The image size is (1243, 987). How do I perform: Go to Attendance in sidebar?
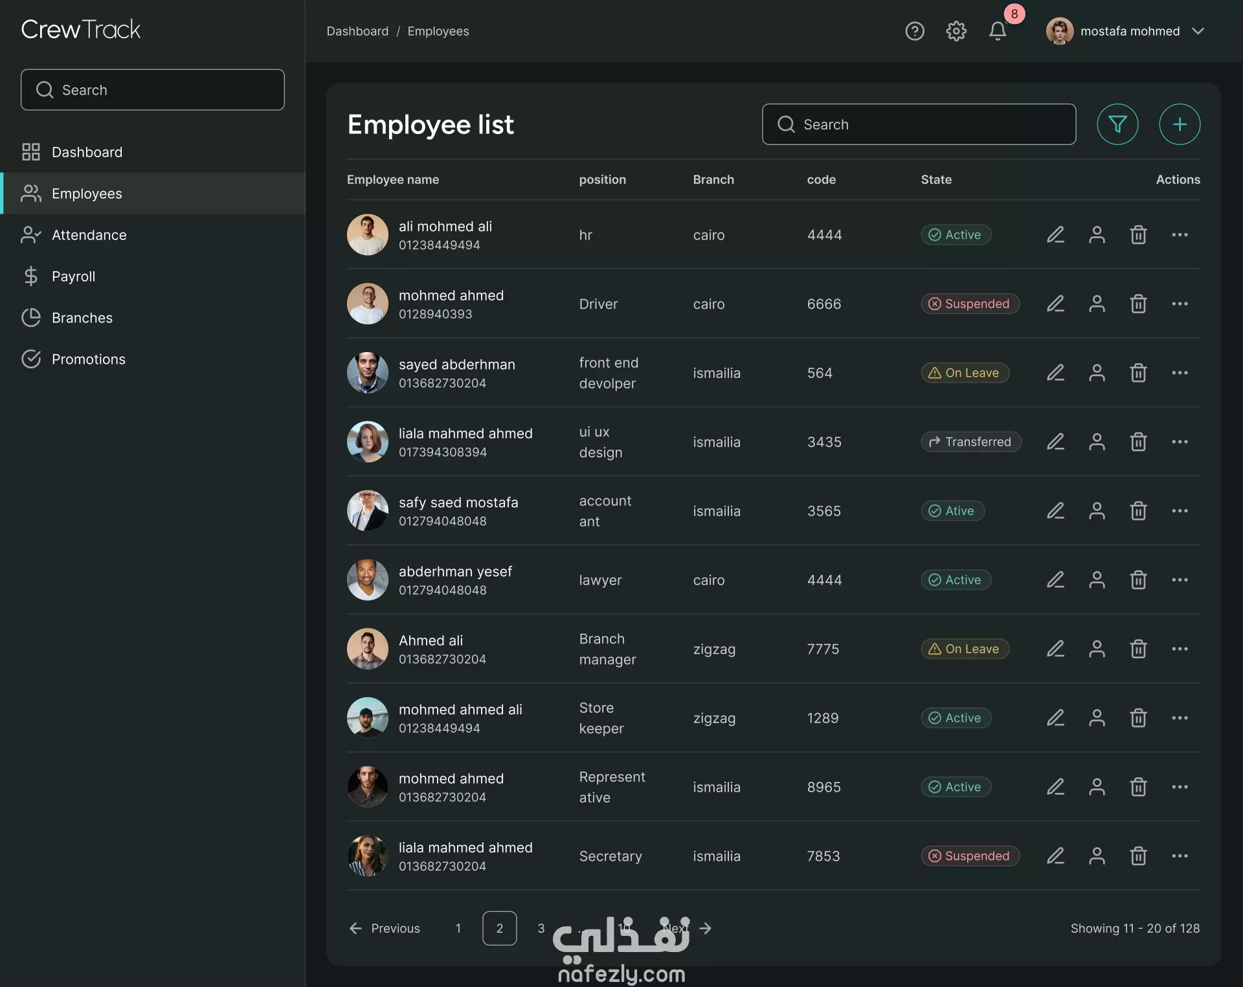[89, 235]
